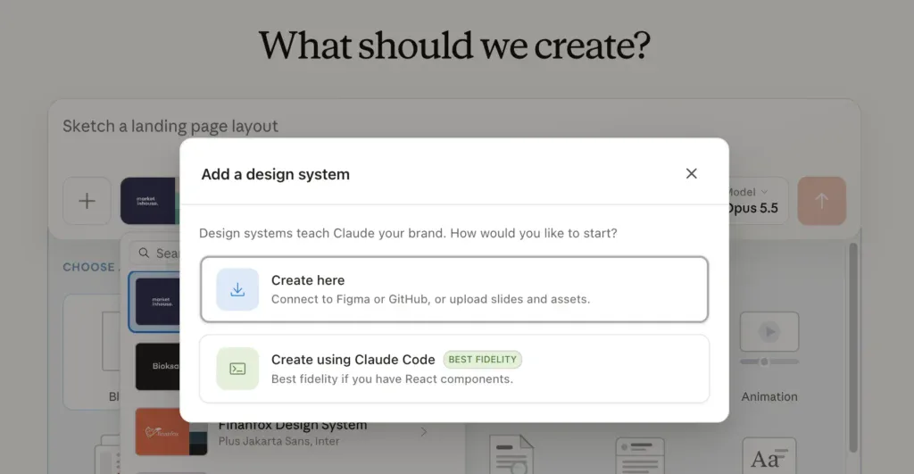The width and height of the screenshot is (914, 474).
Task: Click the What should we create? heading
Action: point(454,46)
